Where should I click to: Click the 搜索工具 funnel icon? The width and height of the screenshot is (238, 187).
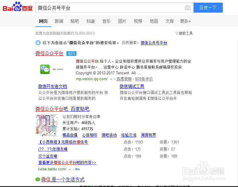(x=177, y=34)
